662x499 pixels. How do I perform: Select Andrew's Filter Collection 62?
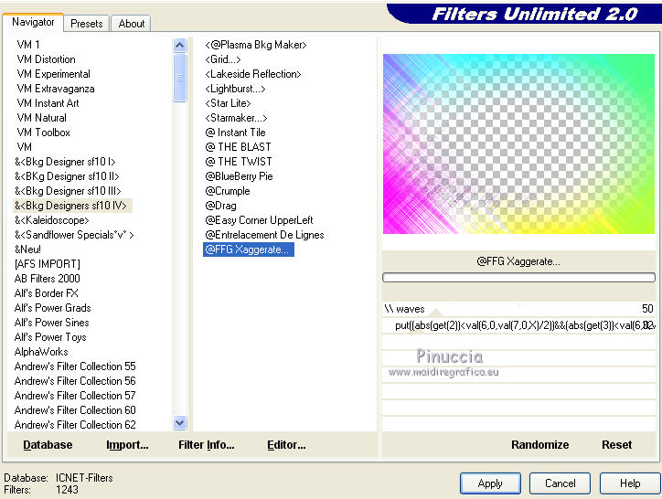pyautogui.click(x=75, y=425)
